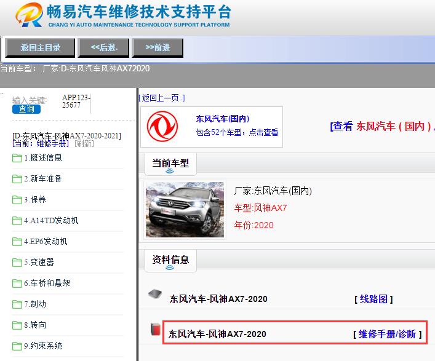
Task: Select the 当前车型 tab
Action: pos(170,164)
